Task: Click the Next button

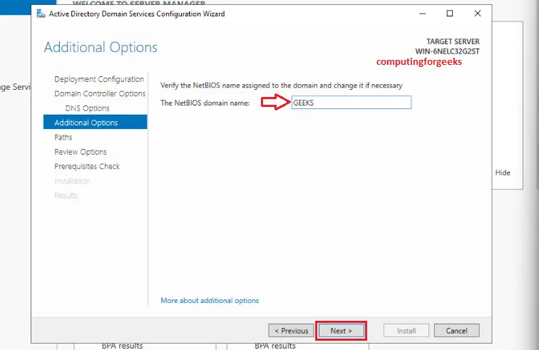Action: click(x=342, y=331)
